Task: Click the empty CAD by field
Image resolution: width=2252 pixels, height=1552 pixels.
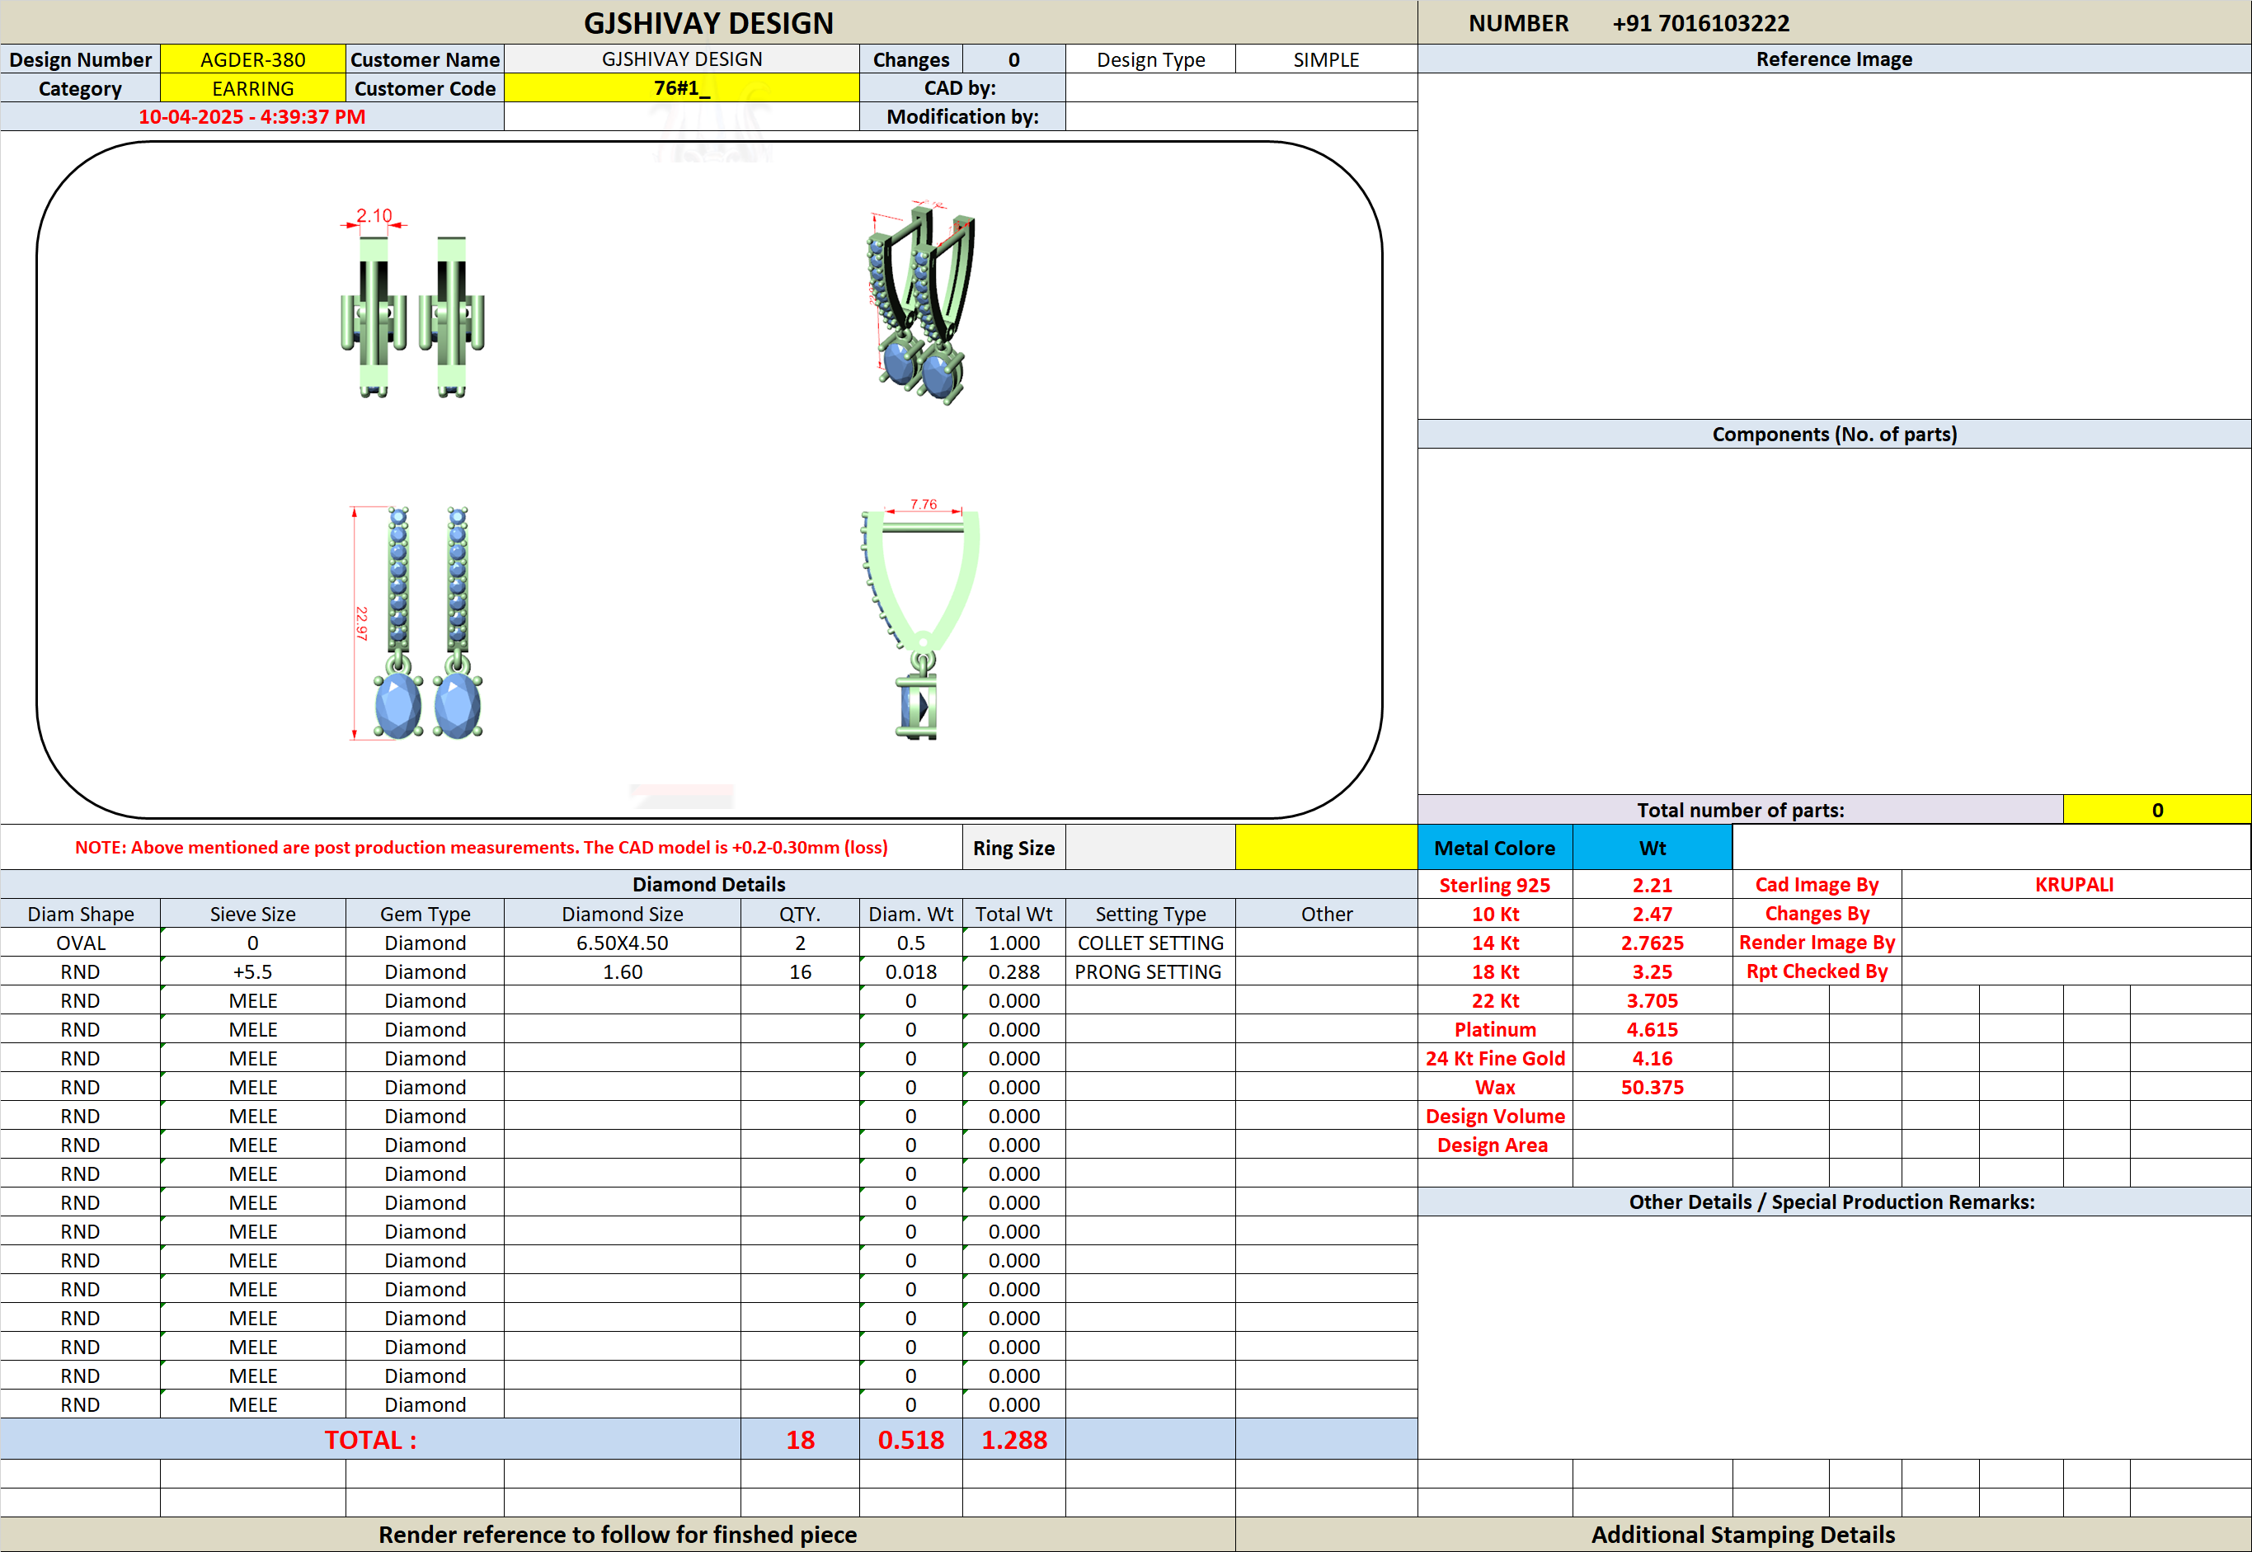Action: [1242, 88]
